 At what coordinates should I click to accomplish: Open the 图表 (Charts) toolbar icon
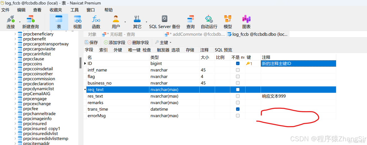pyautogui.click(x=246, y=19)
